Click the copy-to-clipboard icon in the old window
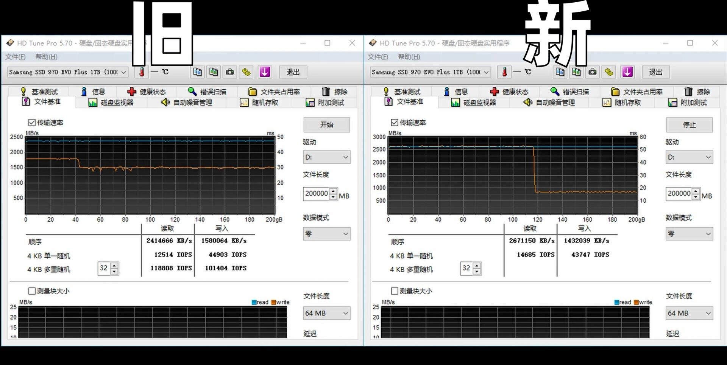This screenshot has width=727, height=365. 197,72
